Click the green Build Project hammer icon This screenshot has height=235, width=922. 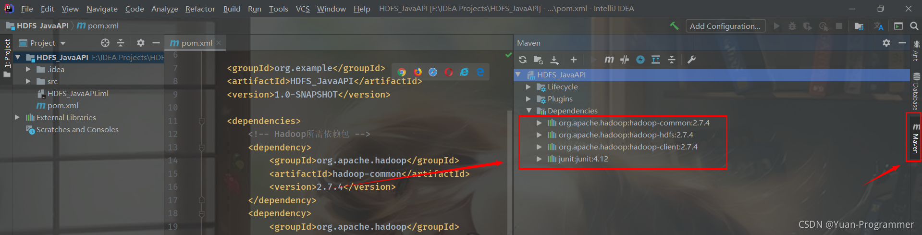pyautogui.click(x=674, y=26)
